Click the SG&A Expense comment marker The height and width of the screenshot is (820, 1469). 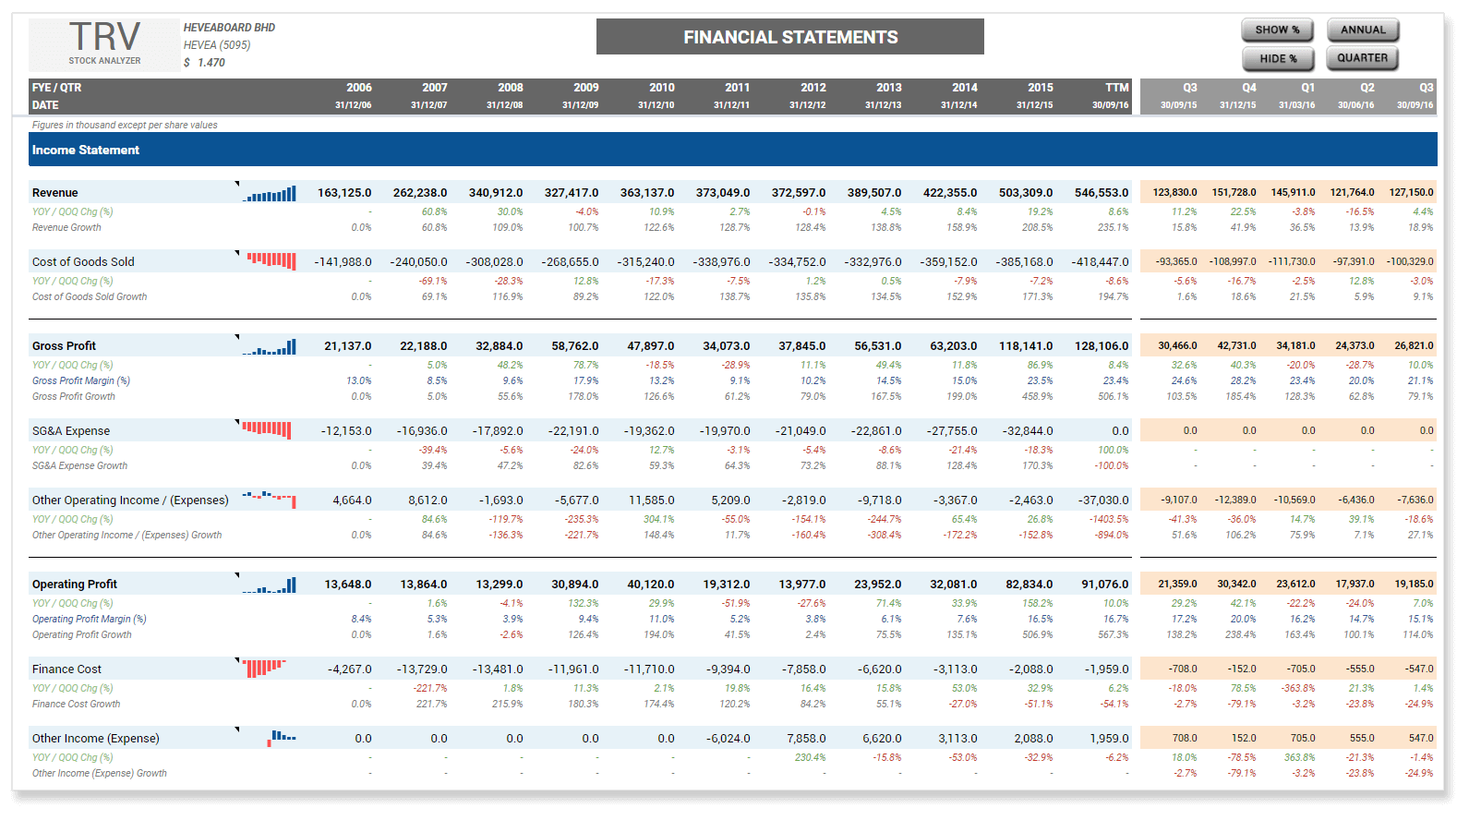point(237,421)
